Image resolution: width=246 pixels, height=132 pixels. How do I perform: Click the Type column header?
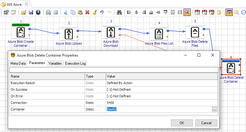point(96,76)
